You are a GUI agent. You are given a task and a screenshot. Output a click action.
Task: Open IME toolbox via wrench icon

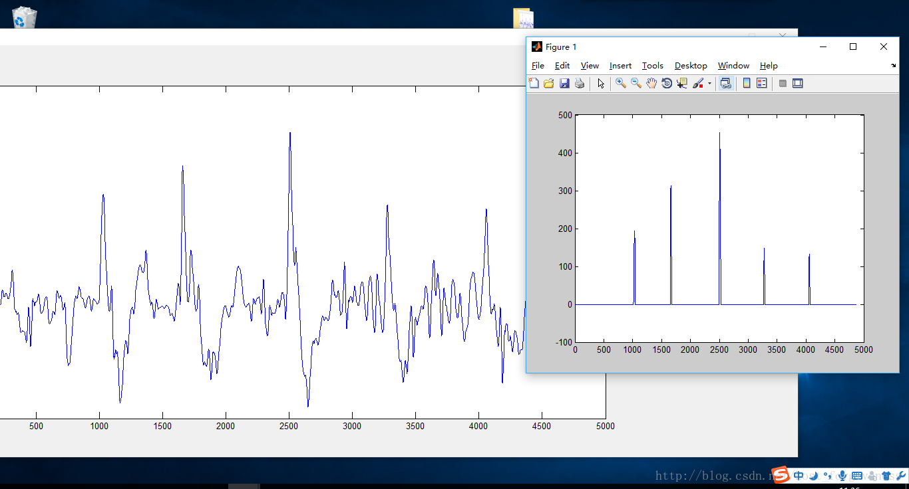point(902,476)
